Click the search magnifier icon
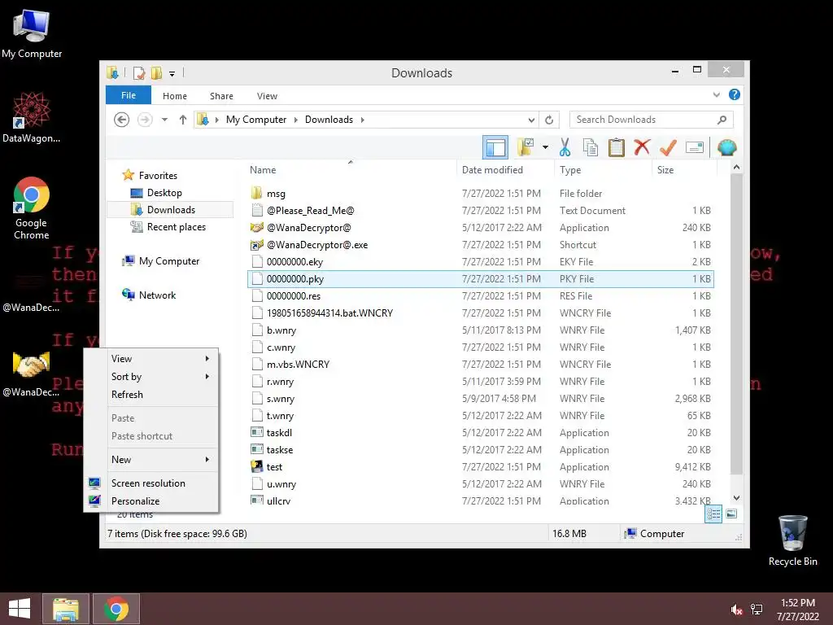 click(x=722, y=120)
